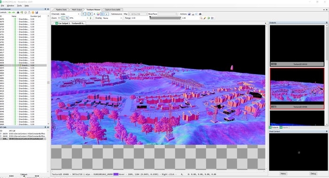The width and height of the screenshot is (329, 178).
Task: Close the Event Browser panel
Action: point(48,9)
